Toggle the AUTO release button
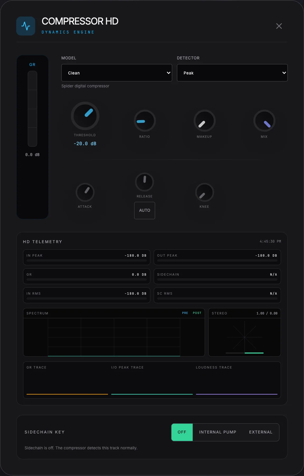 pyautogui.click(x=145, y=210)
